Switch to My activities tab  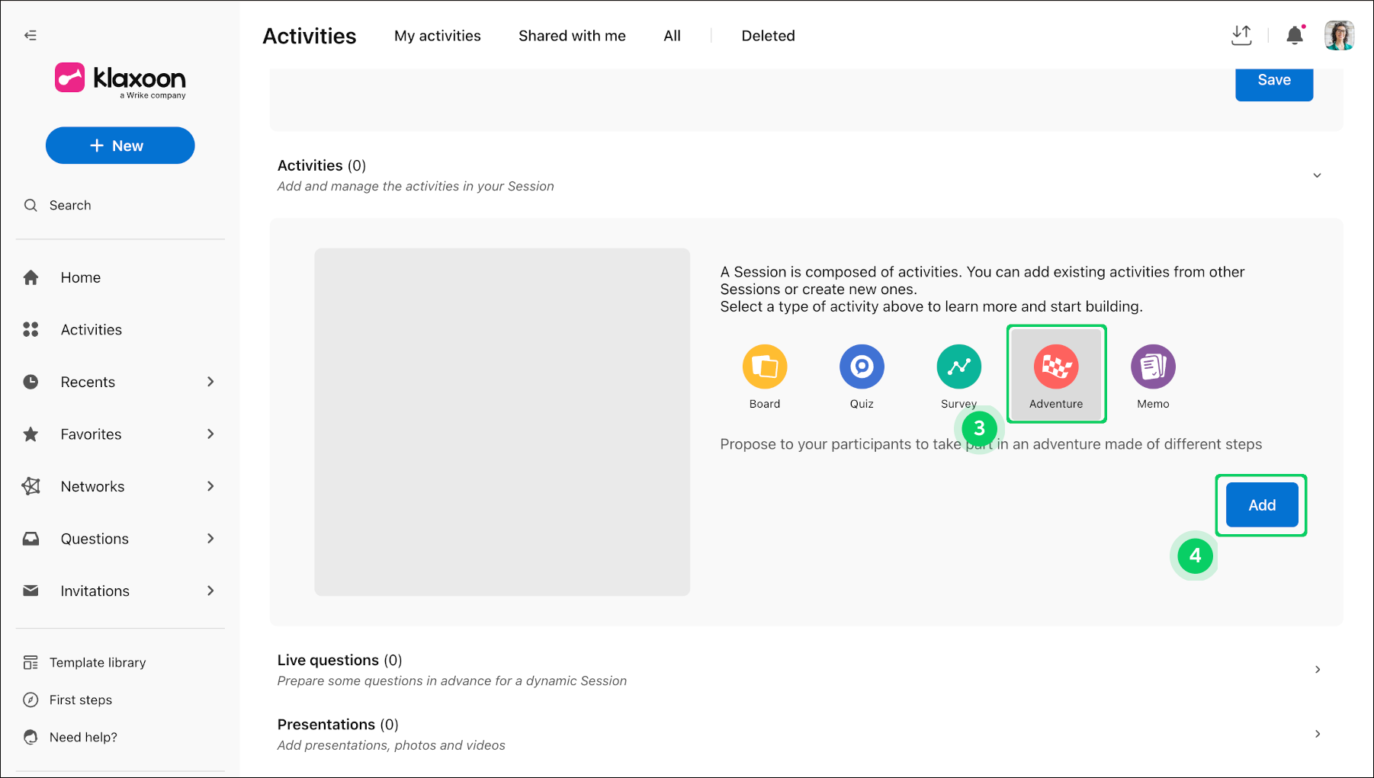click(x=438, y=36)
